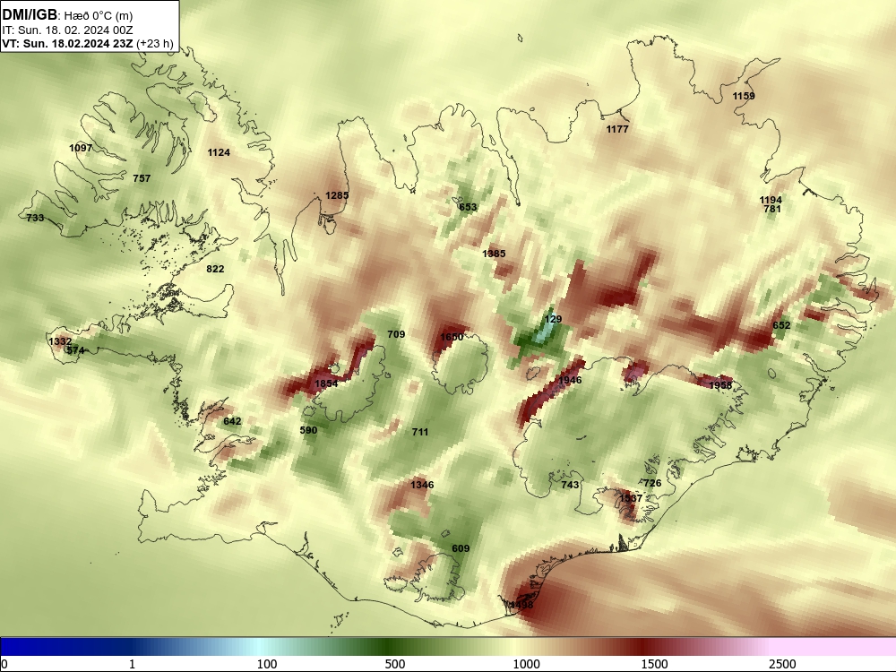Select the 1346 value
This screenshot has height=672, width=896.
[x=422, y=485]
